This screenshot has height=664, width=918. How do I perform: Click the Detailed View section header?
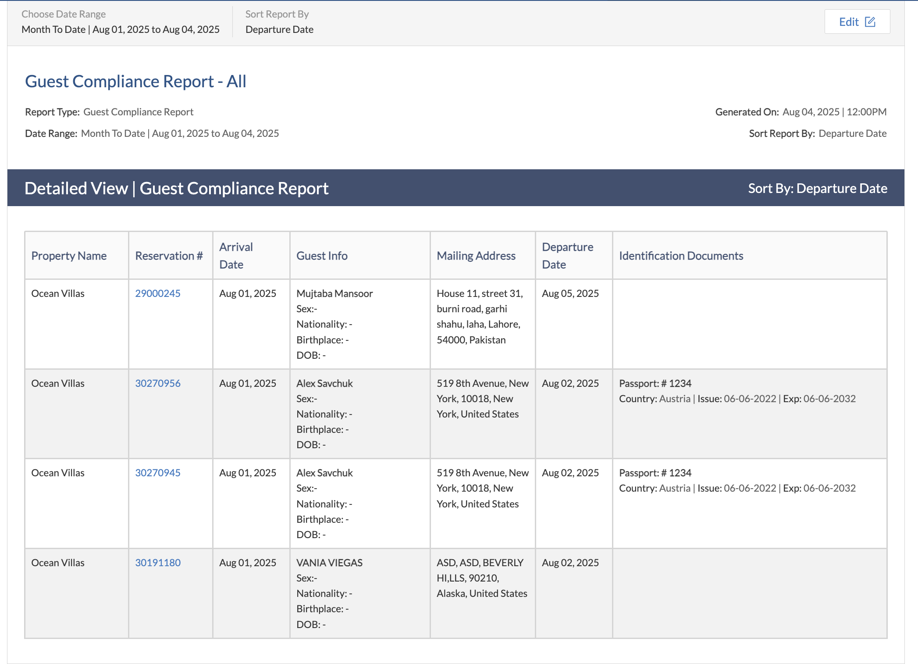pos(176,188)
